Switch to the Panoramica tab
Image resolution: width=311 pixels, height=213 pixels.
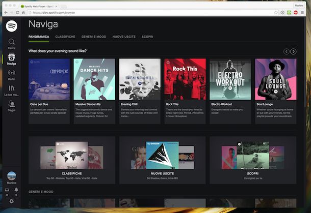tap(39, 37)
